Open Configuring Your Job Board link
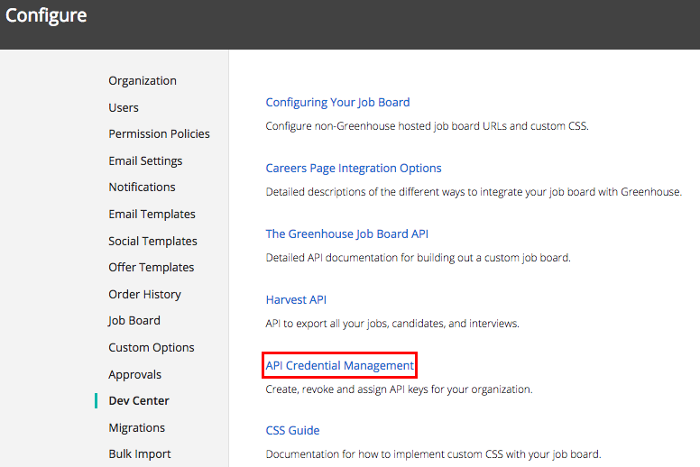The width and height of the screenshot is (700, 467). (x=337, y=102)
